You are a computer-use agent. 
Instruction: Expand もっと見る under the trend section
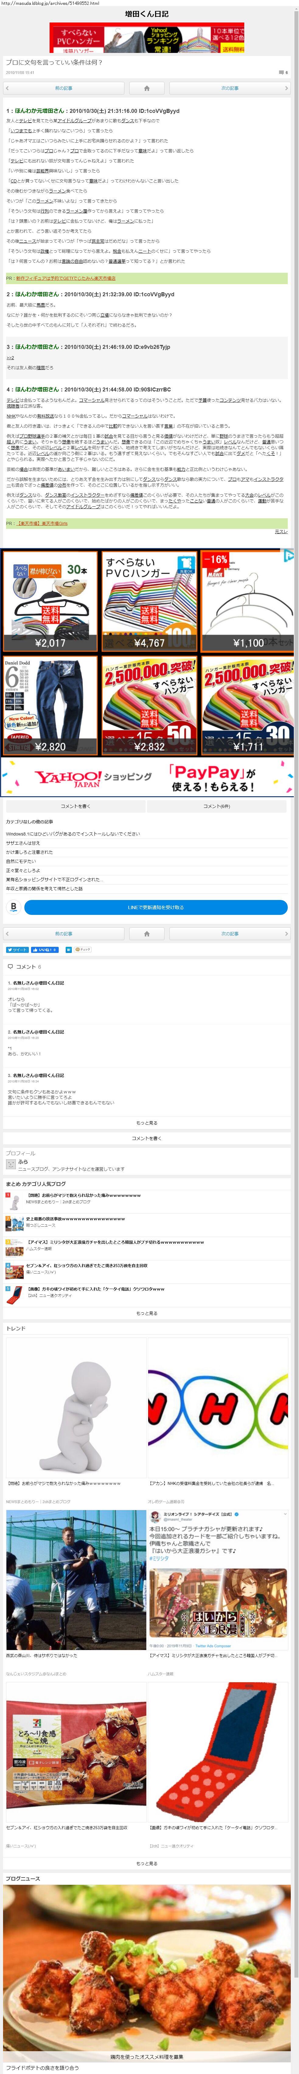click(x=147, y=1863)
